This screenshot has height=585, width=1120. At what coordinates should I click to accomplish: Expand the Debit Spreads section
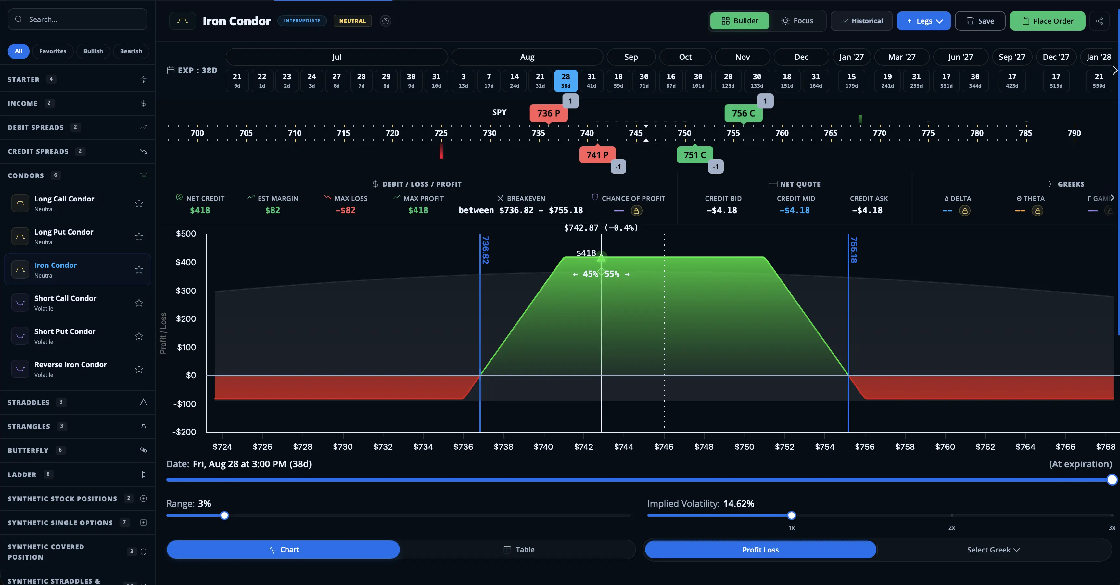(78, 127)
